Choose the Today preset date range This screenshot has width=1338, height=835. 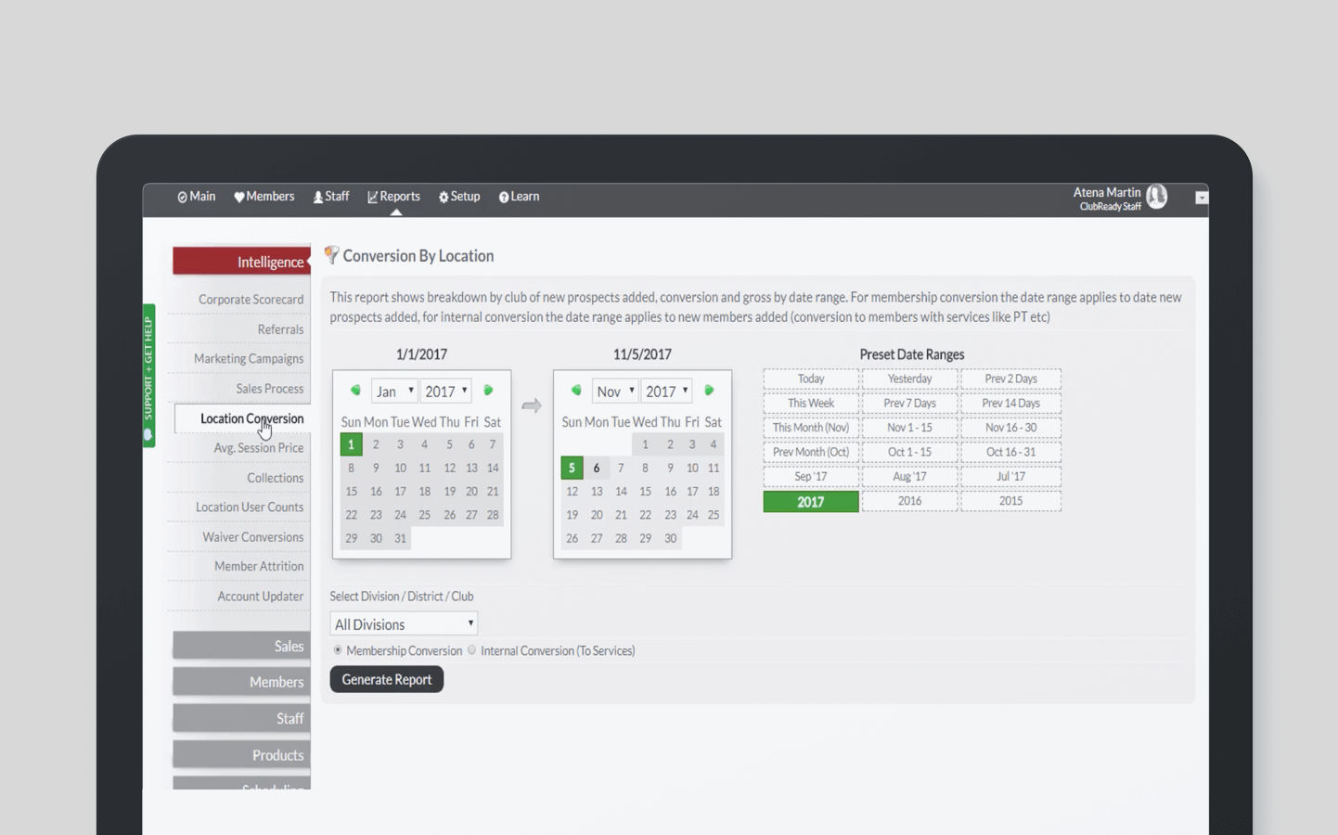811,379
